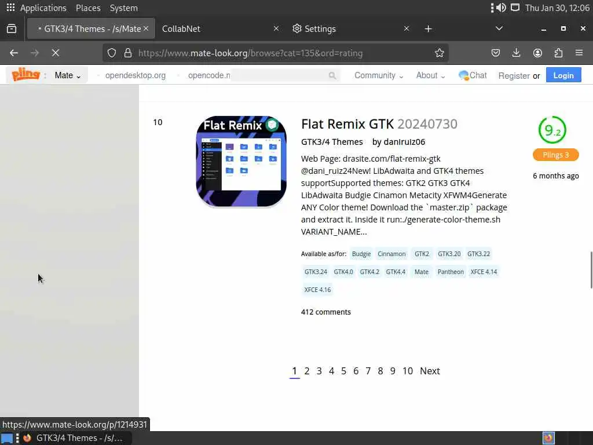Open the extensions puzzle icon
The width and height of the screenshot is (593, 445).
point(558,53)
